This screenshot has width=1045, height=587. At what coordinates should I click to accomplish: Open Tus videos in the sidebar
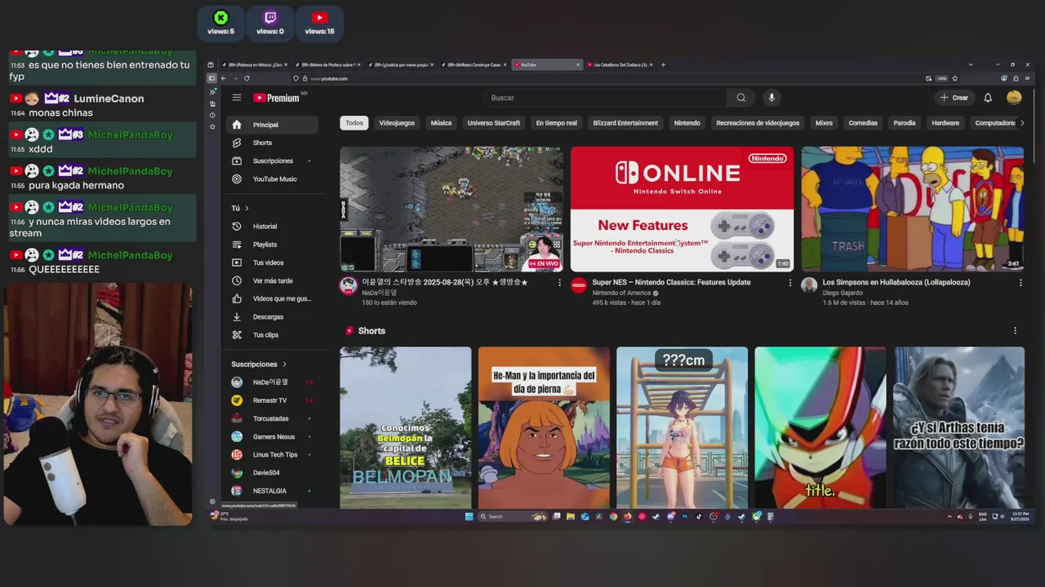[273, 263]
